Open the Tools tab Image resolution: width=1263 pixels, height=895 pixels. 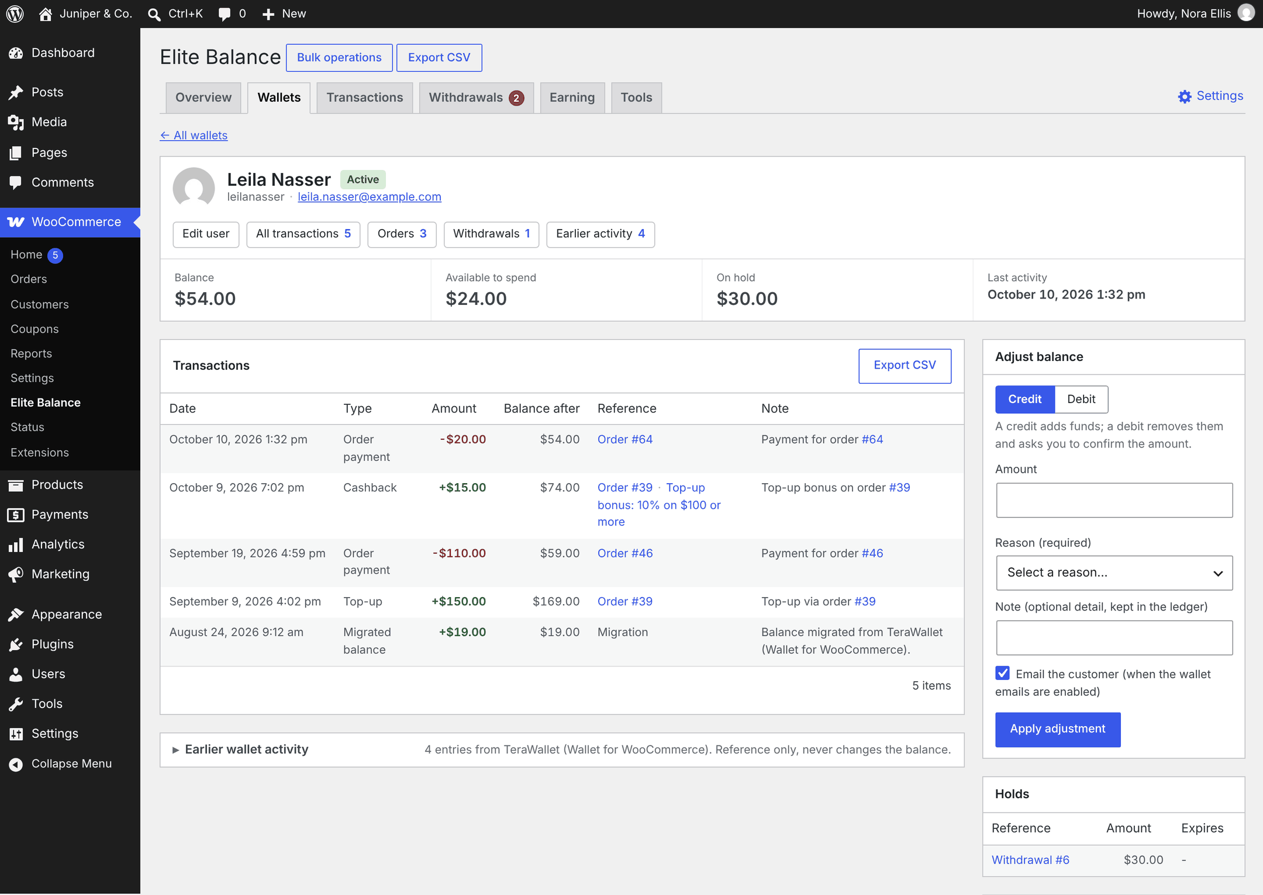tap(636, 98)
